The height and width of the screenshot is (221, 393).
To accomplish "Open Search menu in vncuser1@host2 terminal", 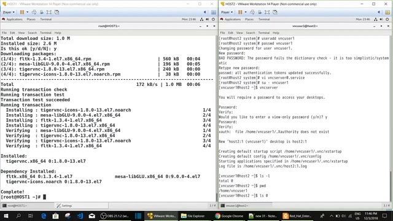I will (251, 33).
